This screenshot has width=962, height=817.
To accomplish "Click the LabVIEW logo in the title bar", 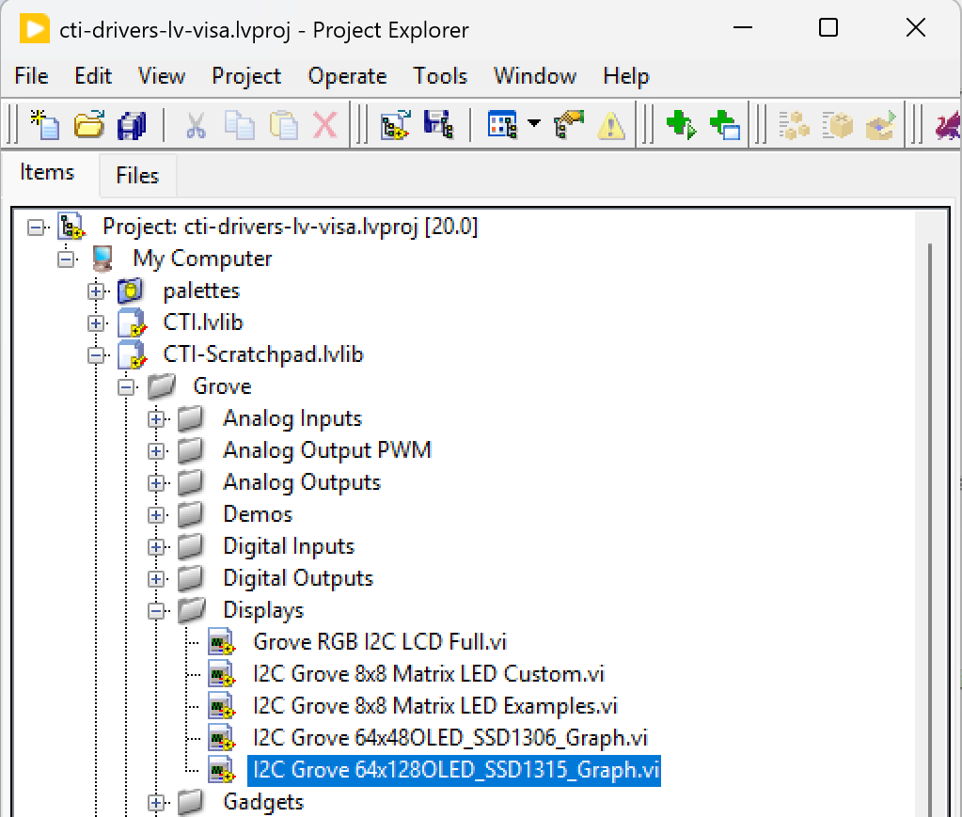I will 36,28.
